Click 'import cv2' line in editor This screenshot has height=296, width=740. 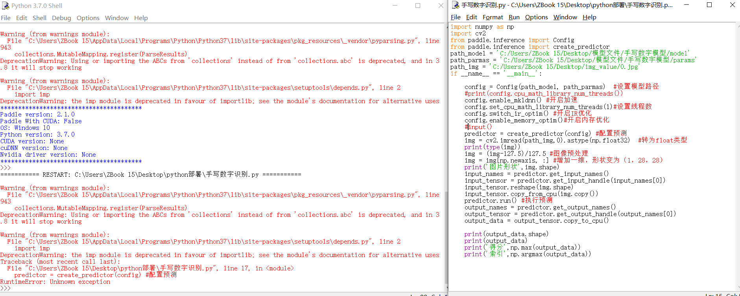(468, 33)
